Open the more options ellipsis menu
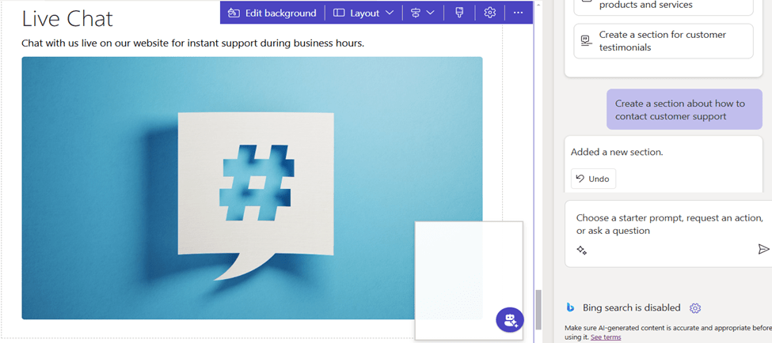Viewport: 772px width, 343px height. 518,13
